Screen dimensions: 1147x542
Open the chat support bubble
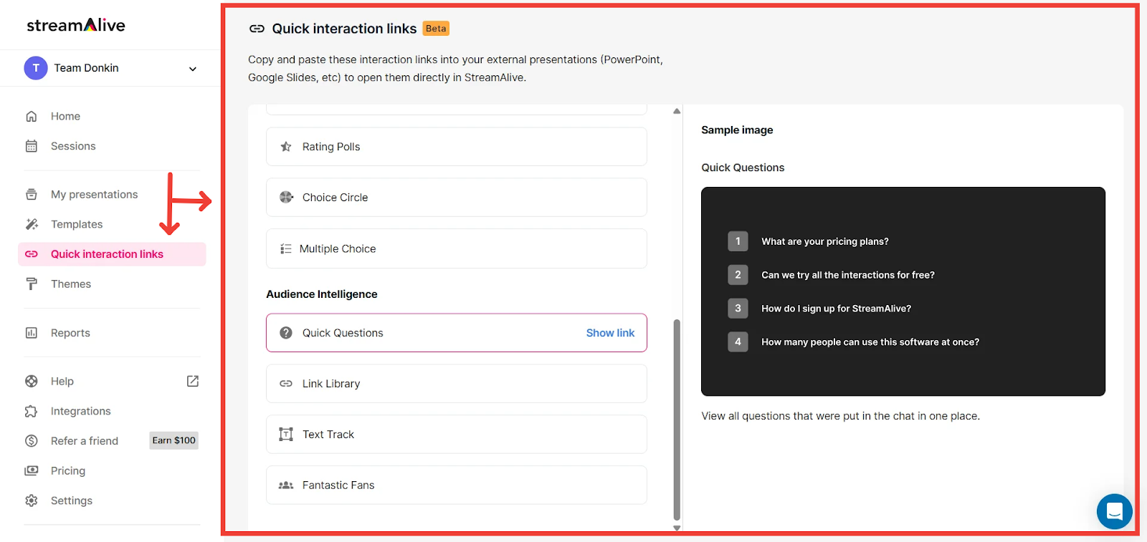[1115, 511]
